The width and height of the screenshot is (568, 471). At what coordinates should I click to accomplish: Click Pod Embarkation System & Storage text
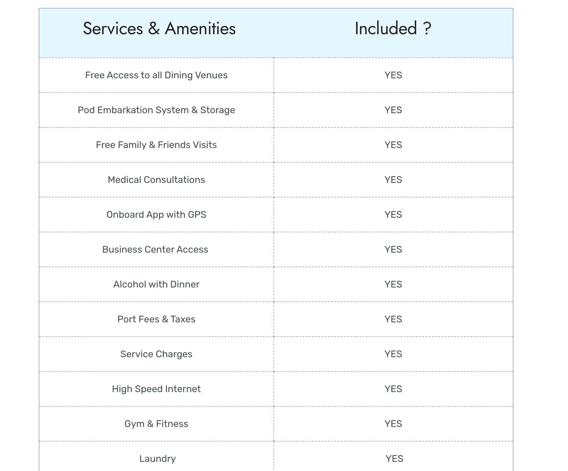click(x=156, y=110)
